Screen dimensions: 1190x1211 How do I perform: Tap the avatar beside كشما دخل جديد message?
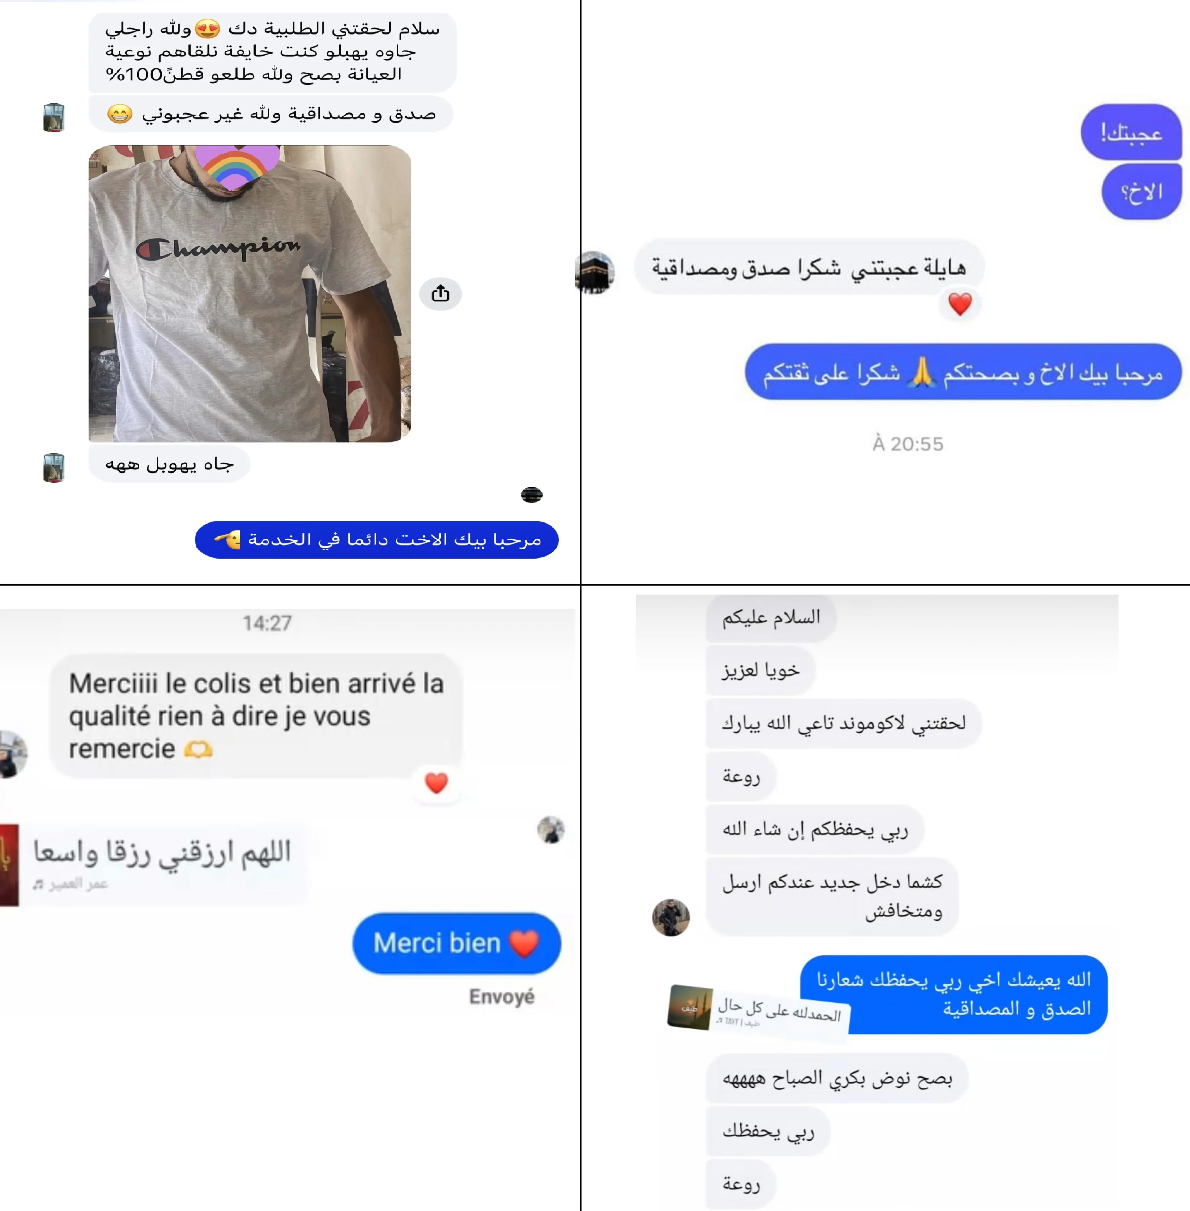(671, 917)
